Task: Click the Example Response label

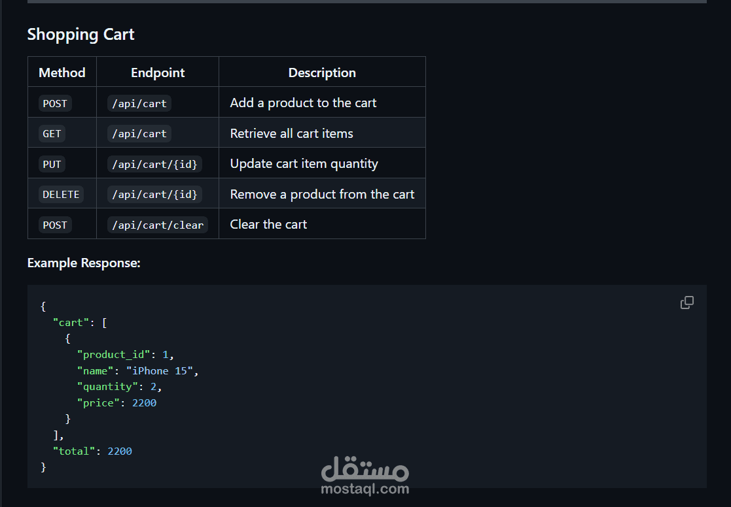Action: pyautogui.click(x=84, y=263)
